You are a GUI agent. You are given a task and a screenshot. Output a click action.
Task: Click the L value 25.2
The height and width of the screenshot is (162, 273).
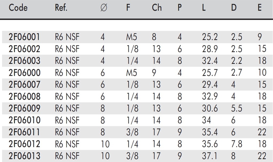point(210,37)
